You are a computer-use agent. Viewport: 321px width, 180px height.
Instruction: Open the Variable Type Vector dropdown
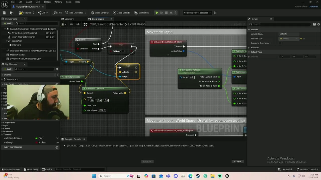click(289, 38)
